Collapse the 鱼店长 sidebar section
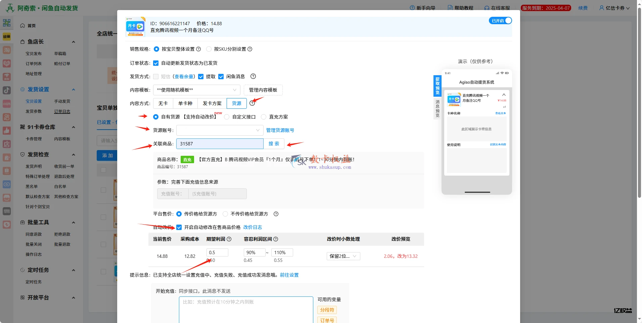642x323 pixels. click(x=74, y=42)
